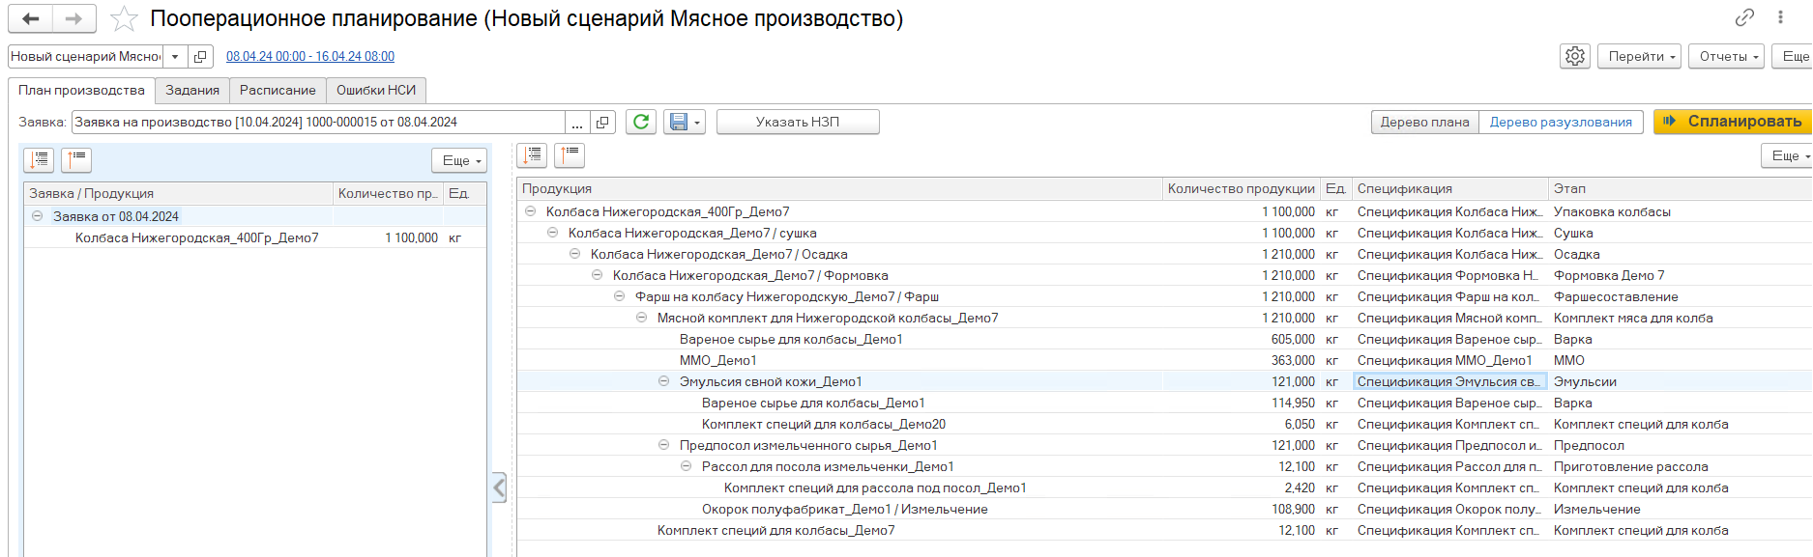The image size is (1813, 557).
Task: Click the Заявка на производство input field
Action: tap(317, 122)
